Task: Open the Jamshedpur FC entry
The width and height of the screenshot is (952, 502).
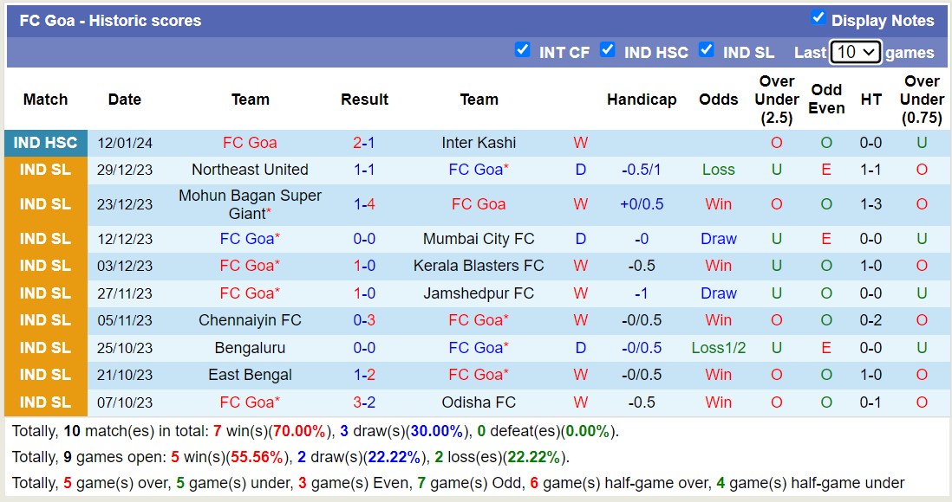Action: (x=479, y=293)
